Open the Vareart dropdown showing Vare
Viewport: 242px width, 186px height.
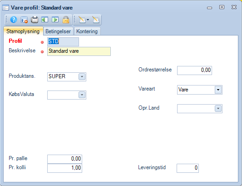click(218, 90)
